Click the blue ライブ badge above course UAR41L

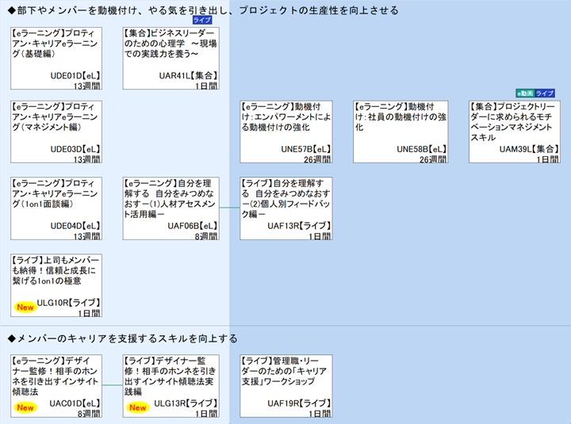pos(204,19)
